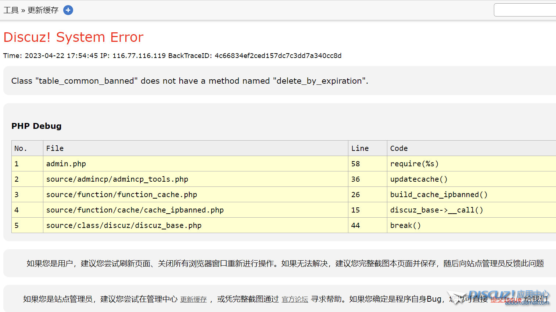Click row number 5 cell
Screen dimensions: 556x312
(x=28, y=225)
